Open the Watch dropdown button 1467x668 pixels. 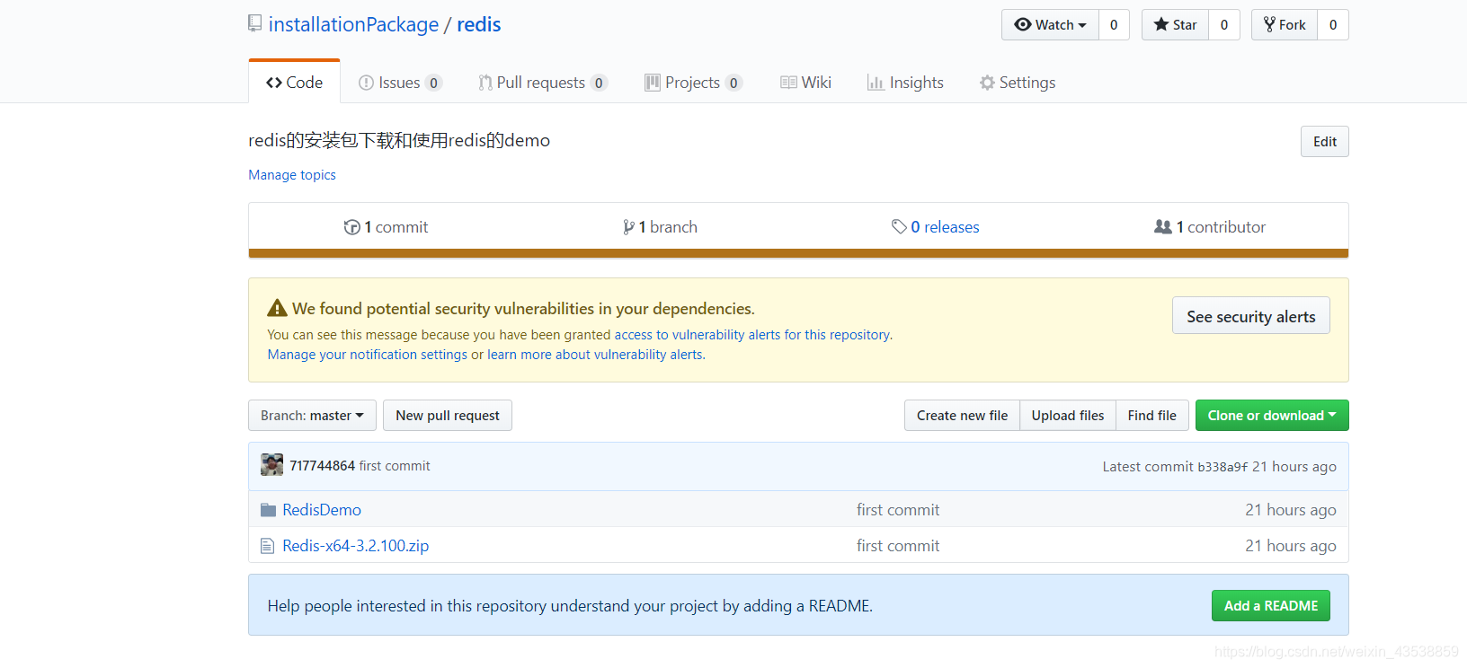[1050, 25]
